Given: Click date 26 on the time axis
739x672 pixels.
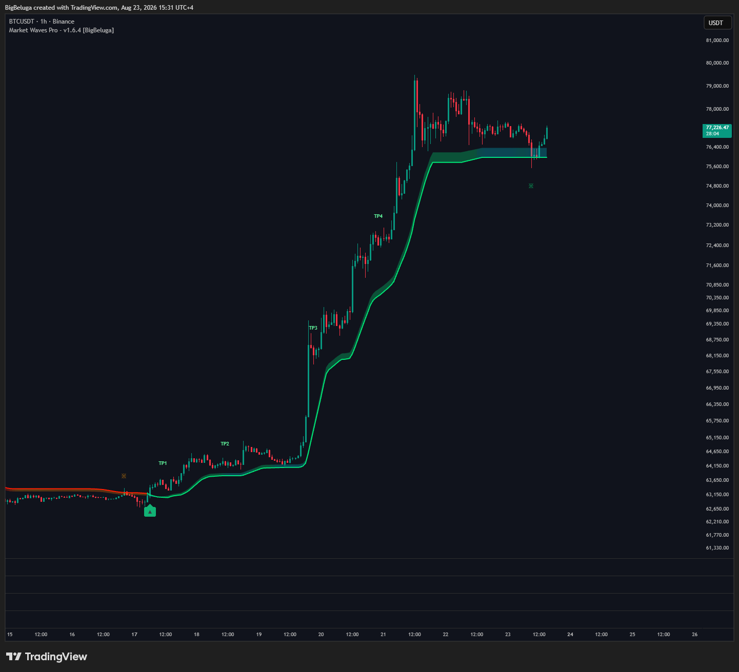Looking at the screenshot, I should [x=695, y=635].
